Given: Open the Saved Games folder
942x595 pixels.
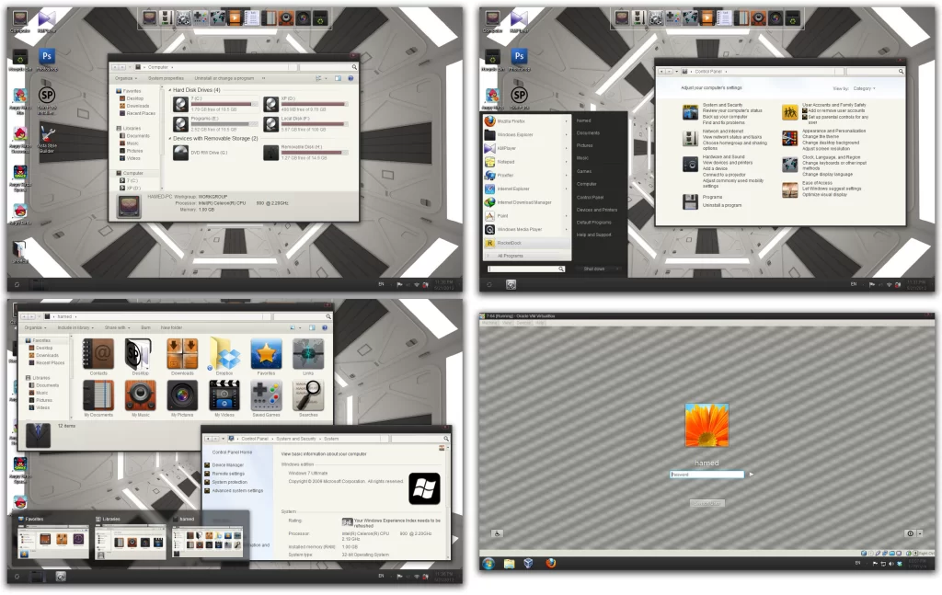Looking at the screenshot, I should 267,397.
